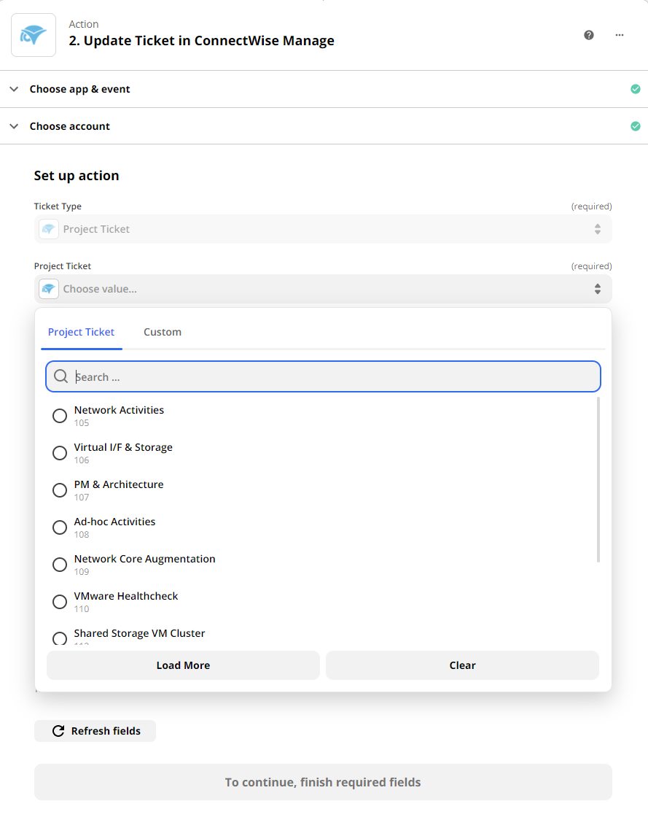This screenshot has height=828, width=648.
Task: Click the Set up action heading
Action: [x=77, y=176]
